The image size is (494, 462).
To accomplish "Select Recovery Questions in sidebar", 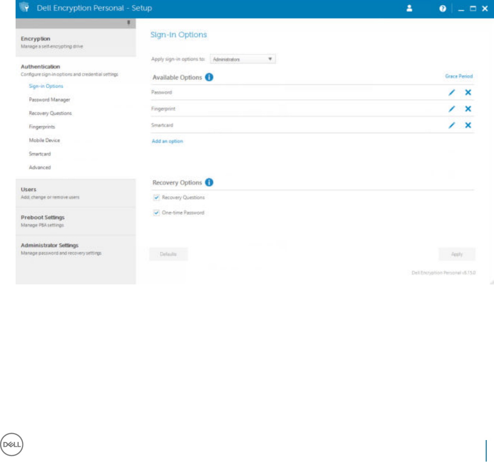I will coord(50,113).
